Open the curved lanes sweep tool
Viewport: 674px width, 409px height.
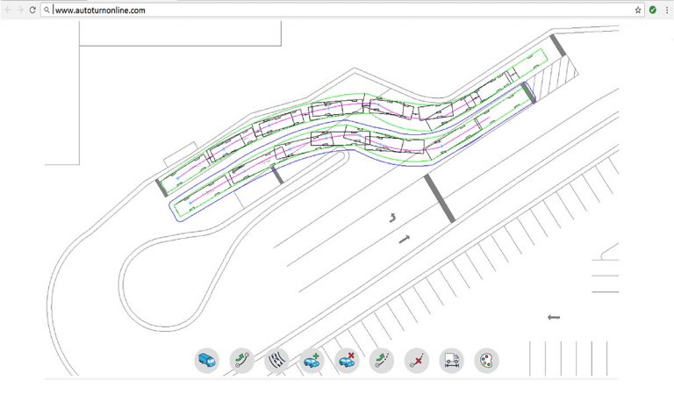click(276, 361)
